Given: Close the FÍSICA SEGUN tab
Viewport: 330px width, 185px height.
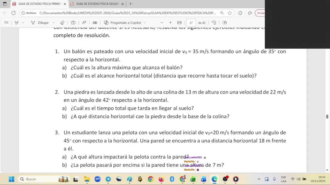Looking at the screenshot, I should click(x=122, y=4).
